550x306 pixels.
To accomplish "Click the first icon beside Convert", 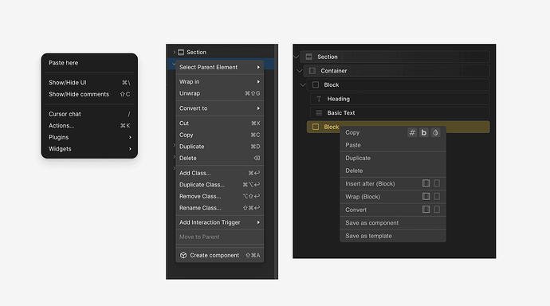I will [x=426, y=210].
